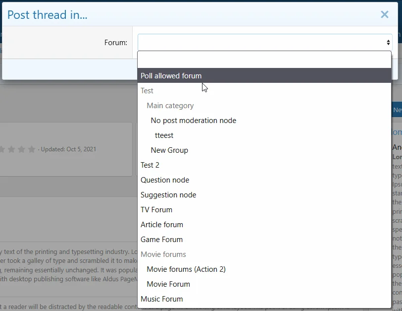Click the fourth rating star
402x311 pixels.
(x=20, y=149)
